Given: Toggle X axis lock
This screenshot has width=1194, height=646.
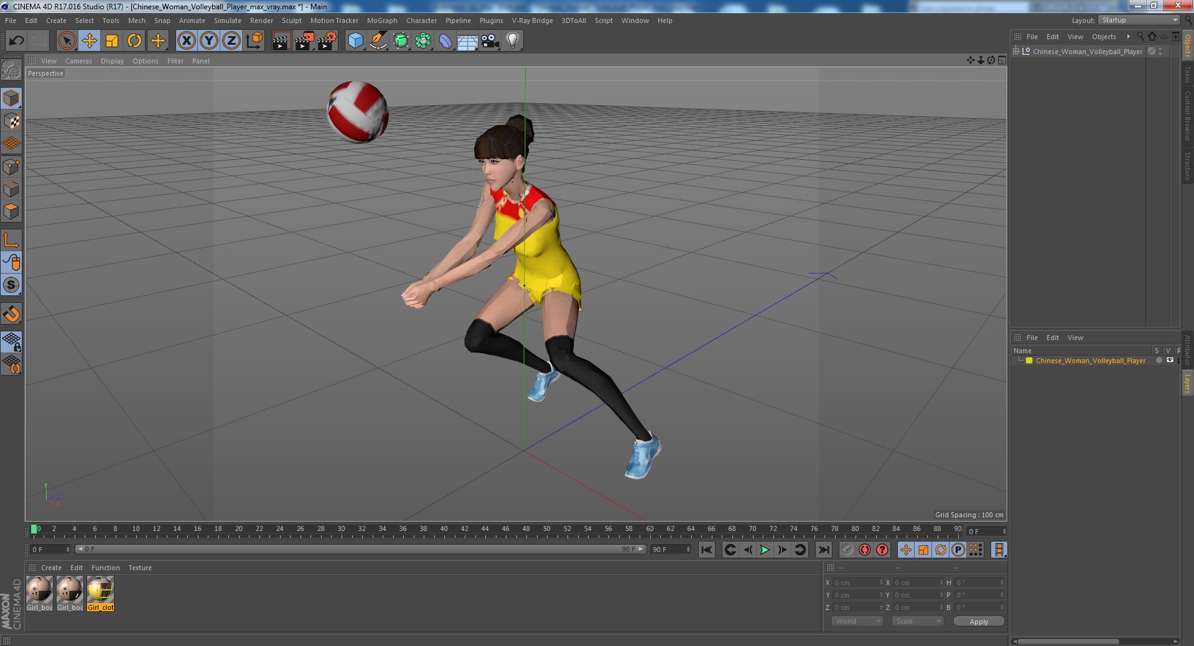Looking at the screenshot, I should point(186,41).
